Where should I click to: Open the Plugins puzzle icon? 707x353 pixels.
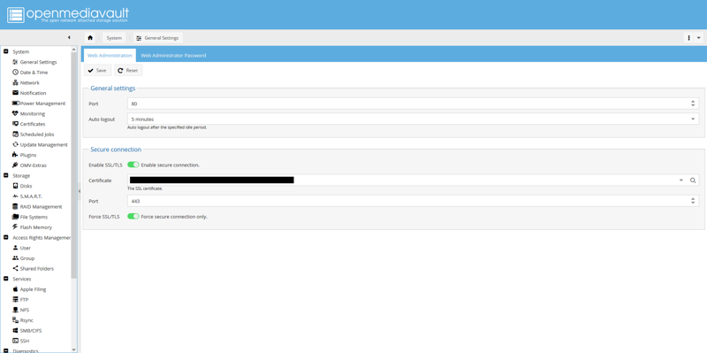click(x=15, y=155)
